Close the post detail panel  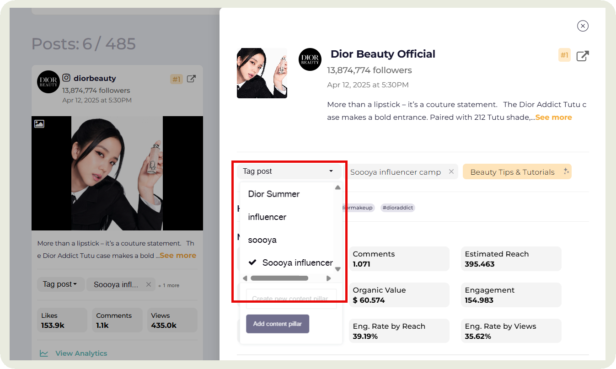click(x=583, y=26)
